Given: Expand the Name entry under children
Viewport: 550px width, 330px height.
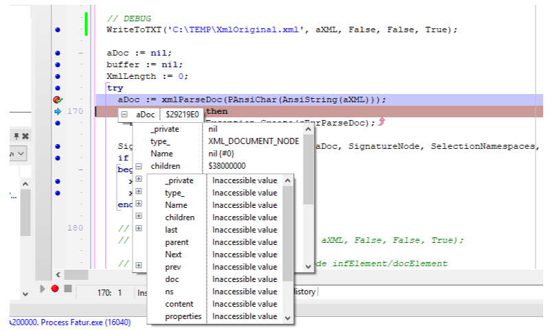Looking at the screenshot, I should (x=139, y=204).
